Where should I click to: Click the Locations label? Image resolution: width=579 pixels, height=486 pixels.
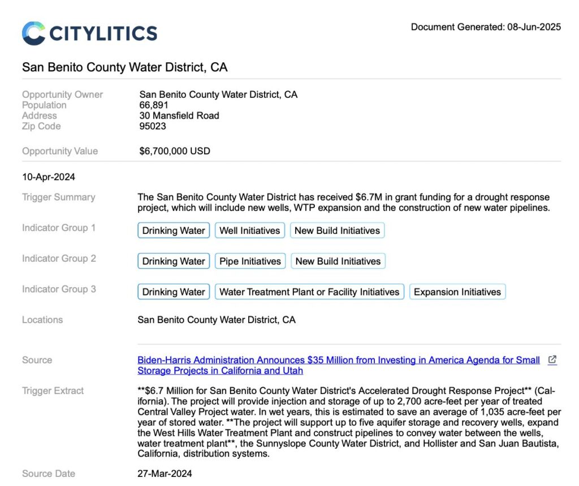42,319
